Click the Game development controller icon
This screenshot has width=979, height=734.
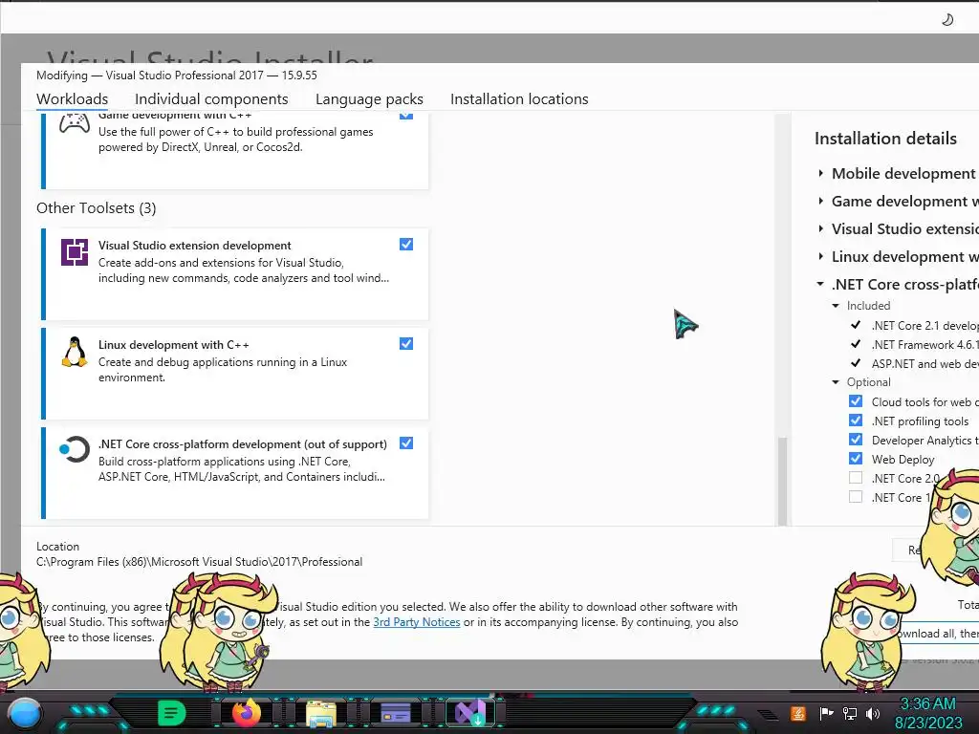[75, 123]
